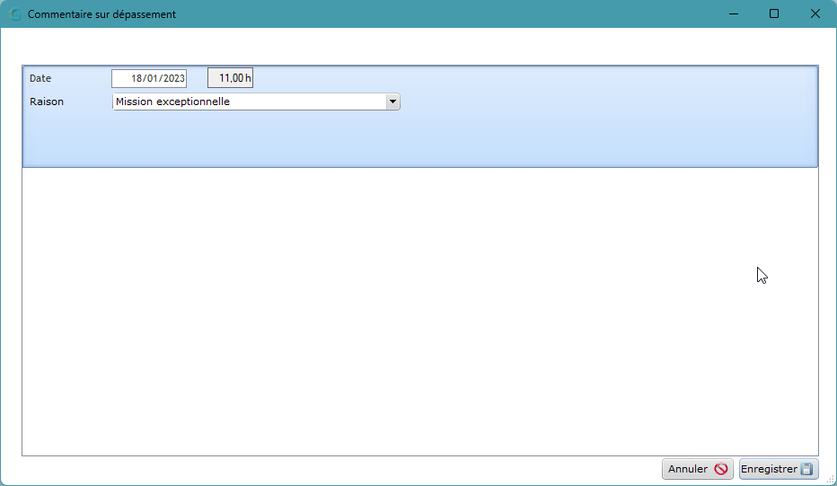Click inside the large white comment area
This screenshot has width=837, height=486.
click(x=420, y=312)
